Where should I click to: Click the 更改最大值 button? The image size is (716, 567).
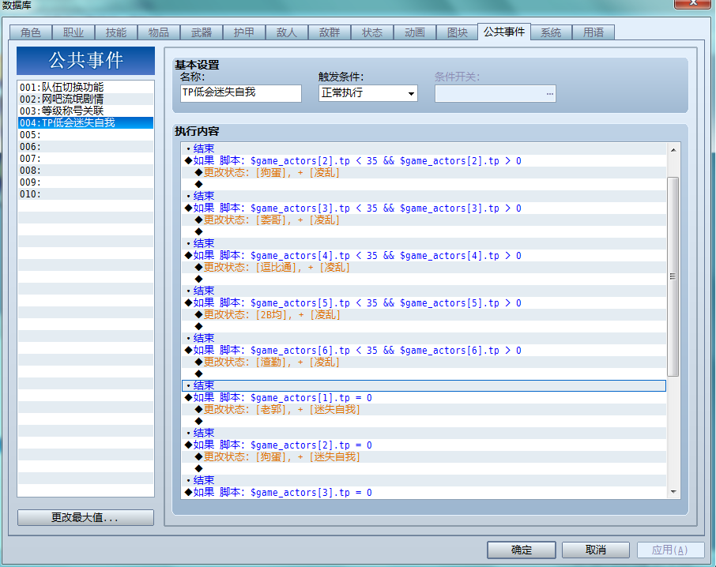pos(85,517)
